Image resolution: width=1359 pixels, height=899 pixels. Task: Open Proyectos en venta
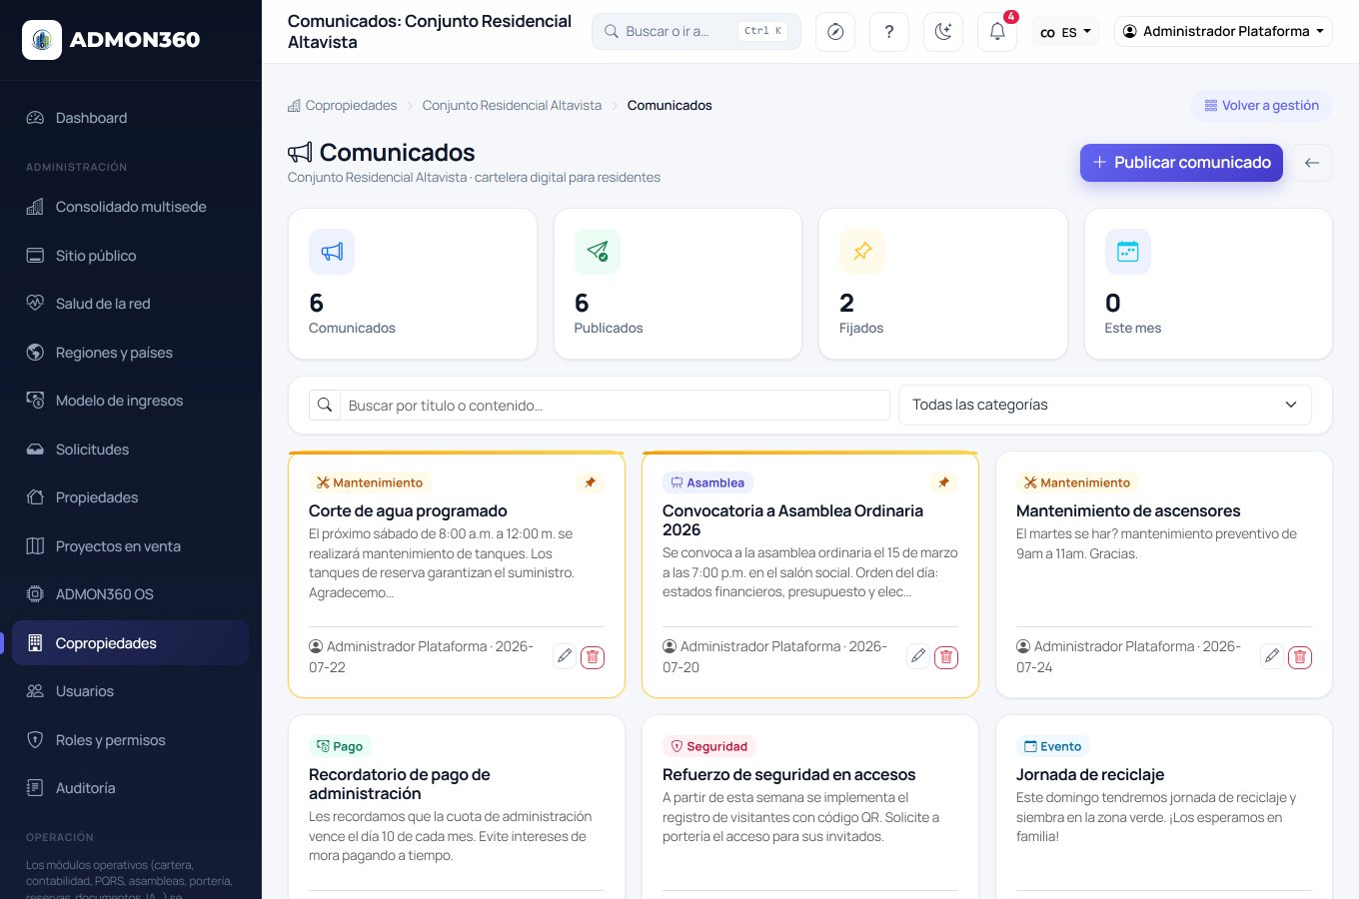coord(130,546)
